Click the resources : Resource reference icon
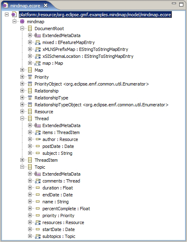The image size is (187, 242). [x=37, y=222]
